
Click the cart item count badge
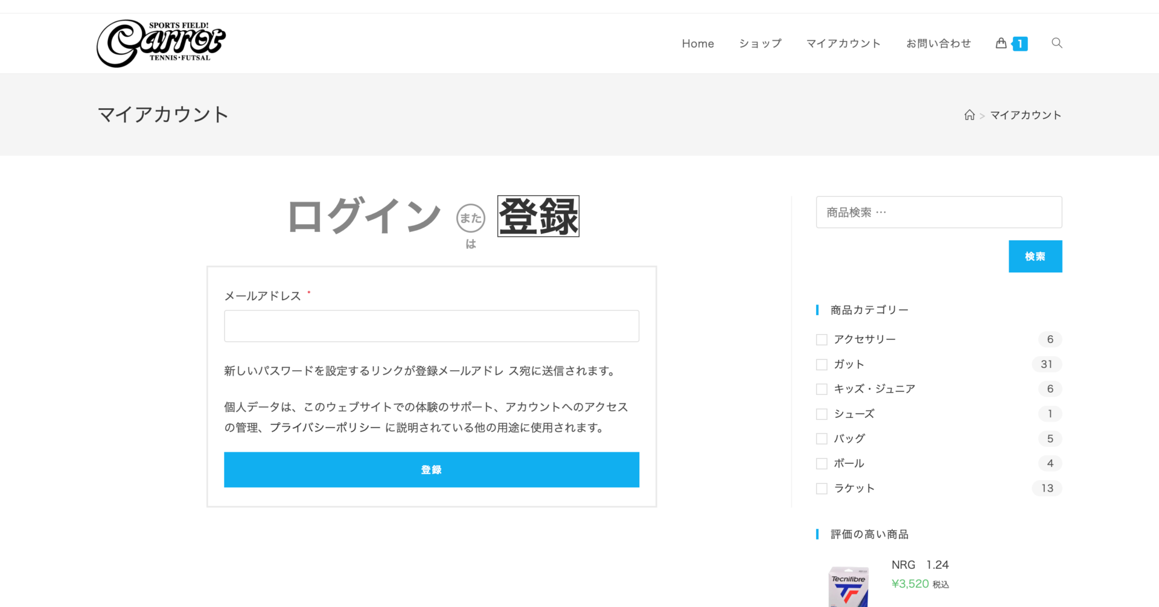coord(1020,43)
